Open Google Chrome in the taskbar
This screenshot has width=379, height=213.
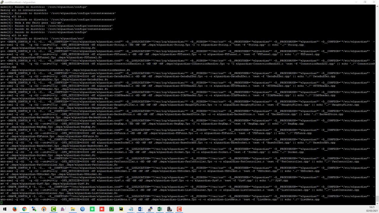pyautogui.click(x=24, y=209)
